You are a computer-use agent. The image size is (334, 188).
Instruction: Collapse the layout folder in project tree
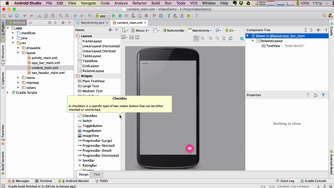pos(18,53)
